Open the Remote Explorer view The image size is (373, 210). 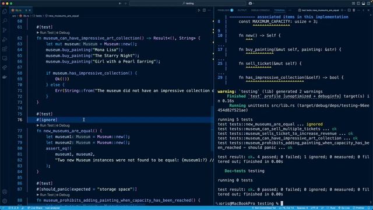[5, 58]
